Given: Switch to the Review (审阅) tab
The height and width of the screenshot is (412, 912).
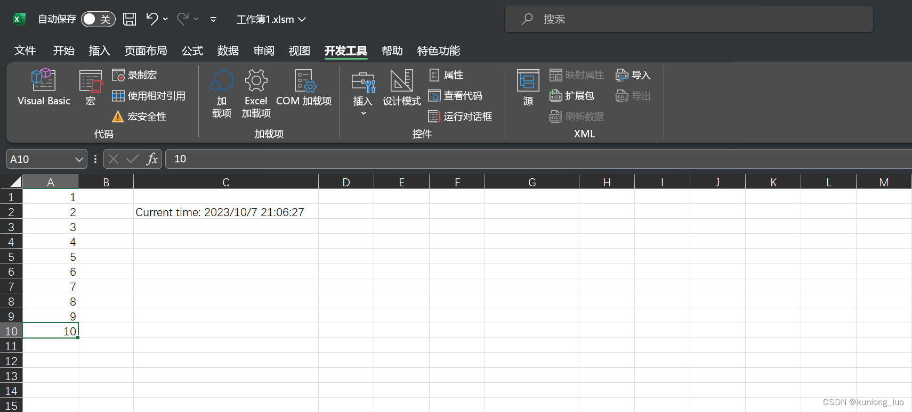Looking at the screenshot, I should (264, 51).
